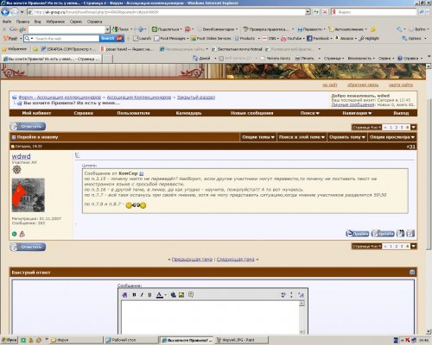Expand the Опции просмотра dropdown
Viewport: 432px width, 345px height.
(x=392, y=137)
